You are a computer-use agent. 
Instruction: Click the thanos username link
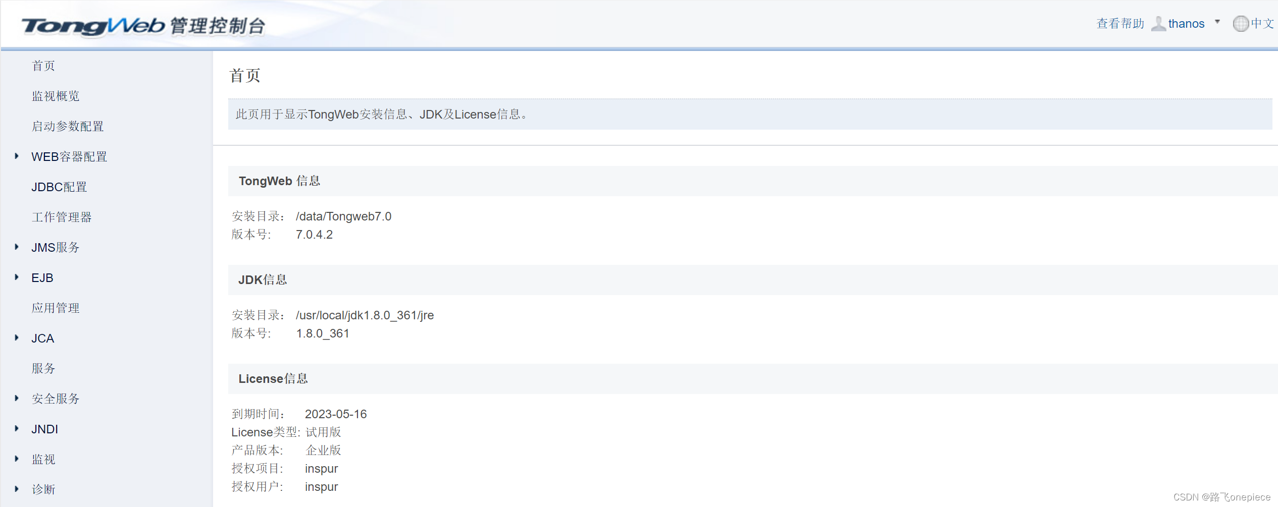[1186, 24]
